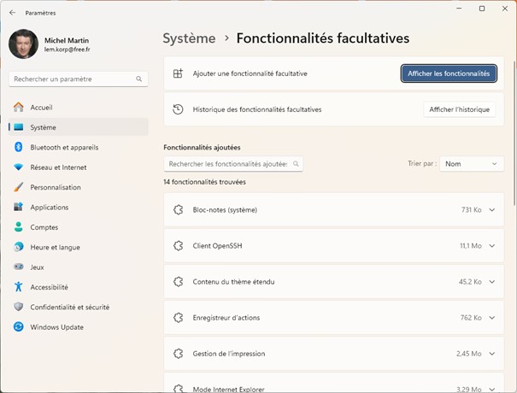Select Comptes in the sidebar
Screen dimensions: 517x393
coord(44,227)
